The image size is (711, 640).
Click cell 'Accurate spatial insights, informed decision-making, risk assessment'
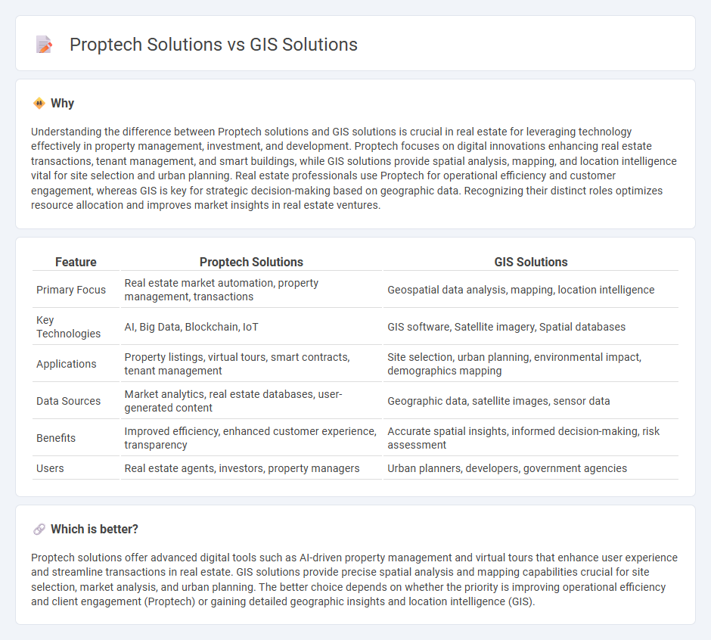tap(530, 438)
